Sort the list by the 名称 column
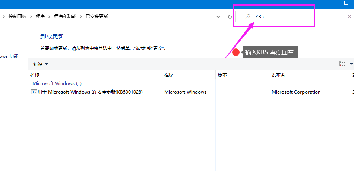 click(35, 75)
